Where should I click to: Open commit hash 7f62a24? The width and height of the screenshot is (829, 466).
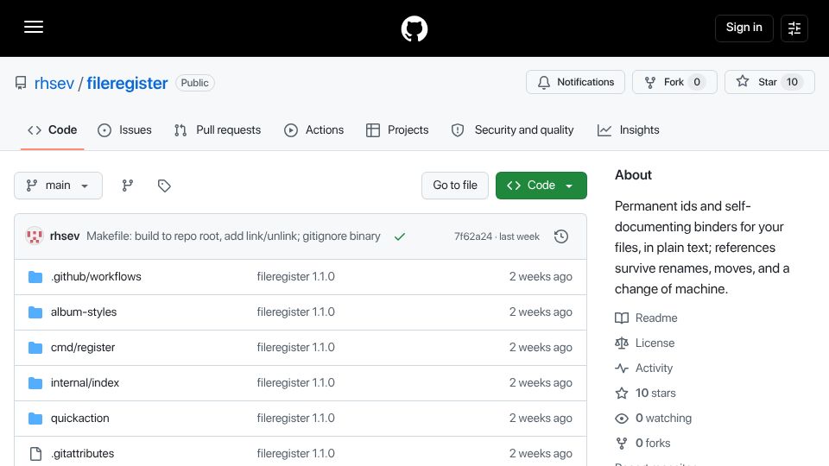473,236
